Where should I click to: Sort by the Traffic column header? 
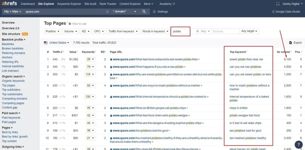tap(58, 52)
